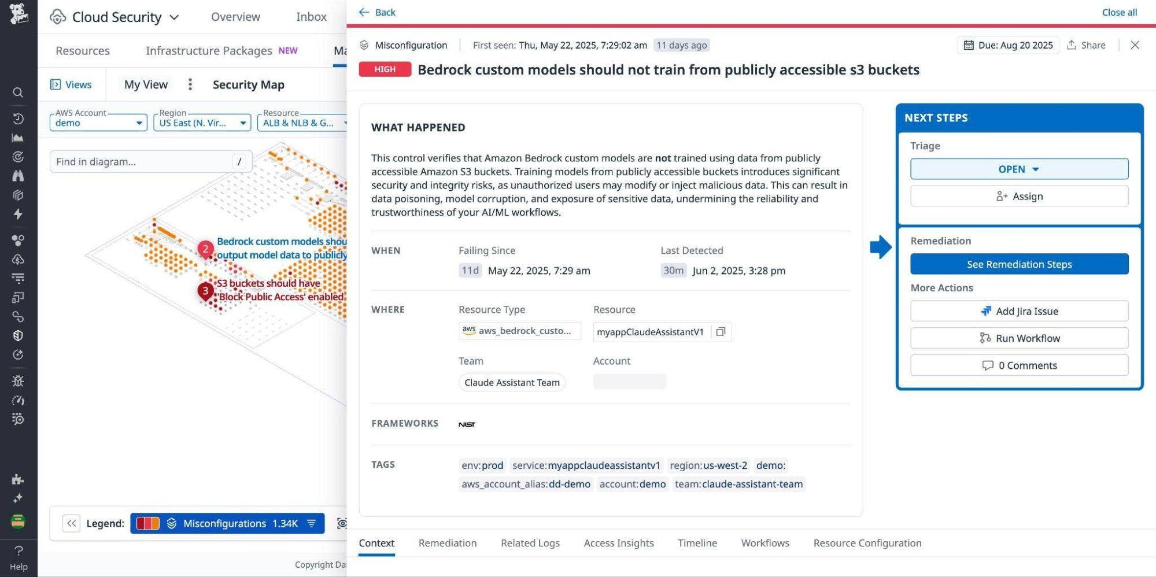Open Cloud Cost Management cloud-dollar icon
Screen dimensions: 1156x577
[18, 260]
